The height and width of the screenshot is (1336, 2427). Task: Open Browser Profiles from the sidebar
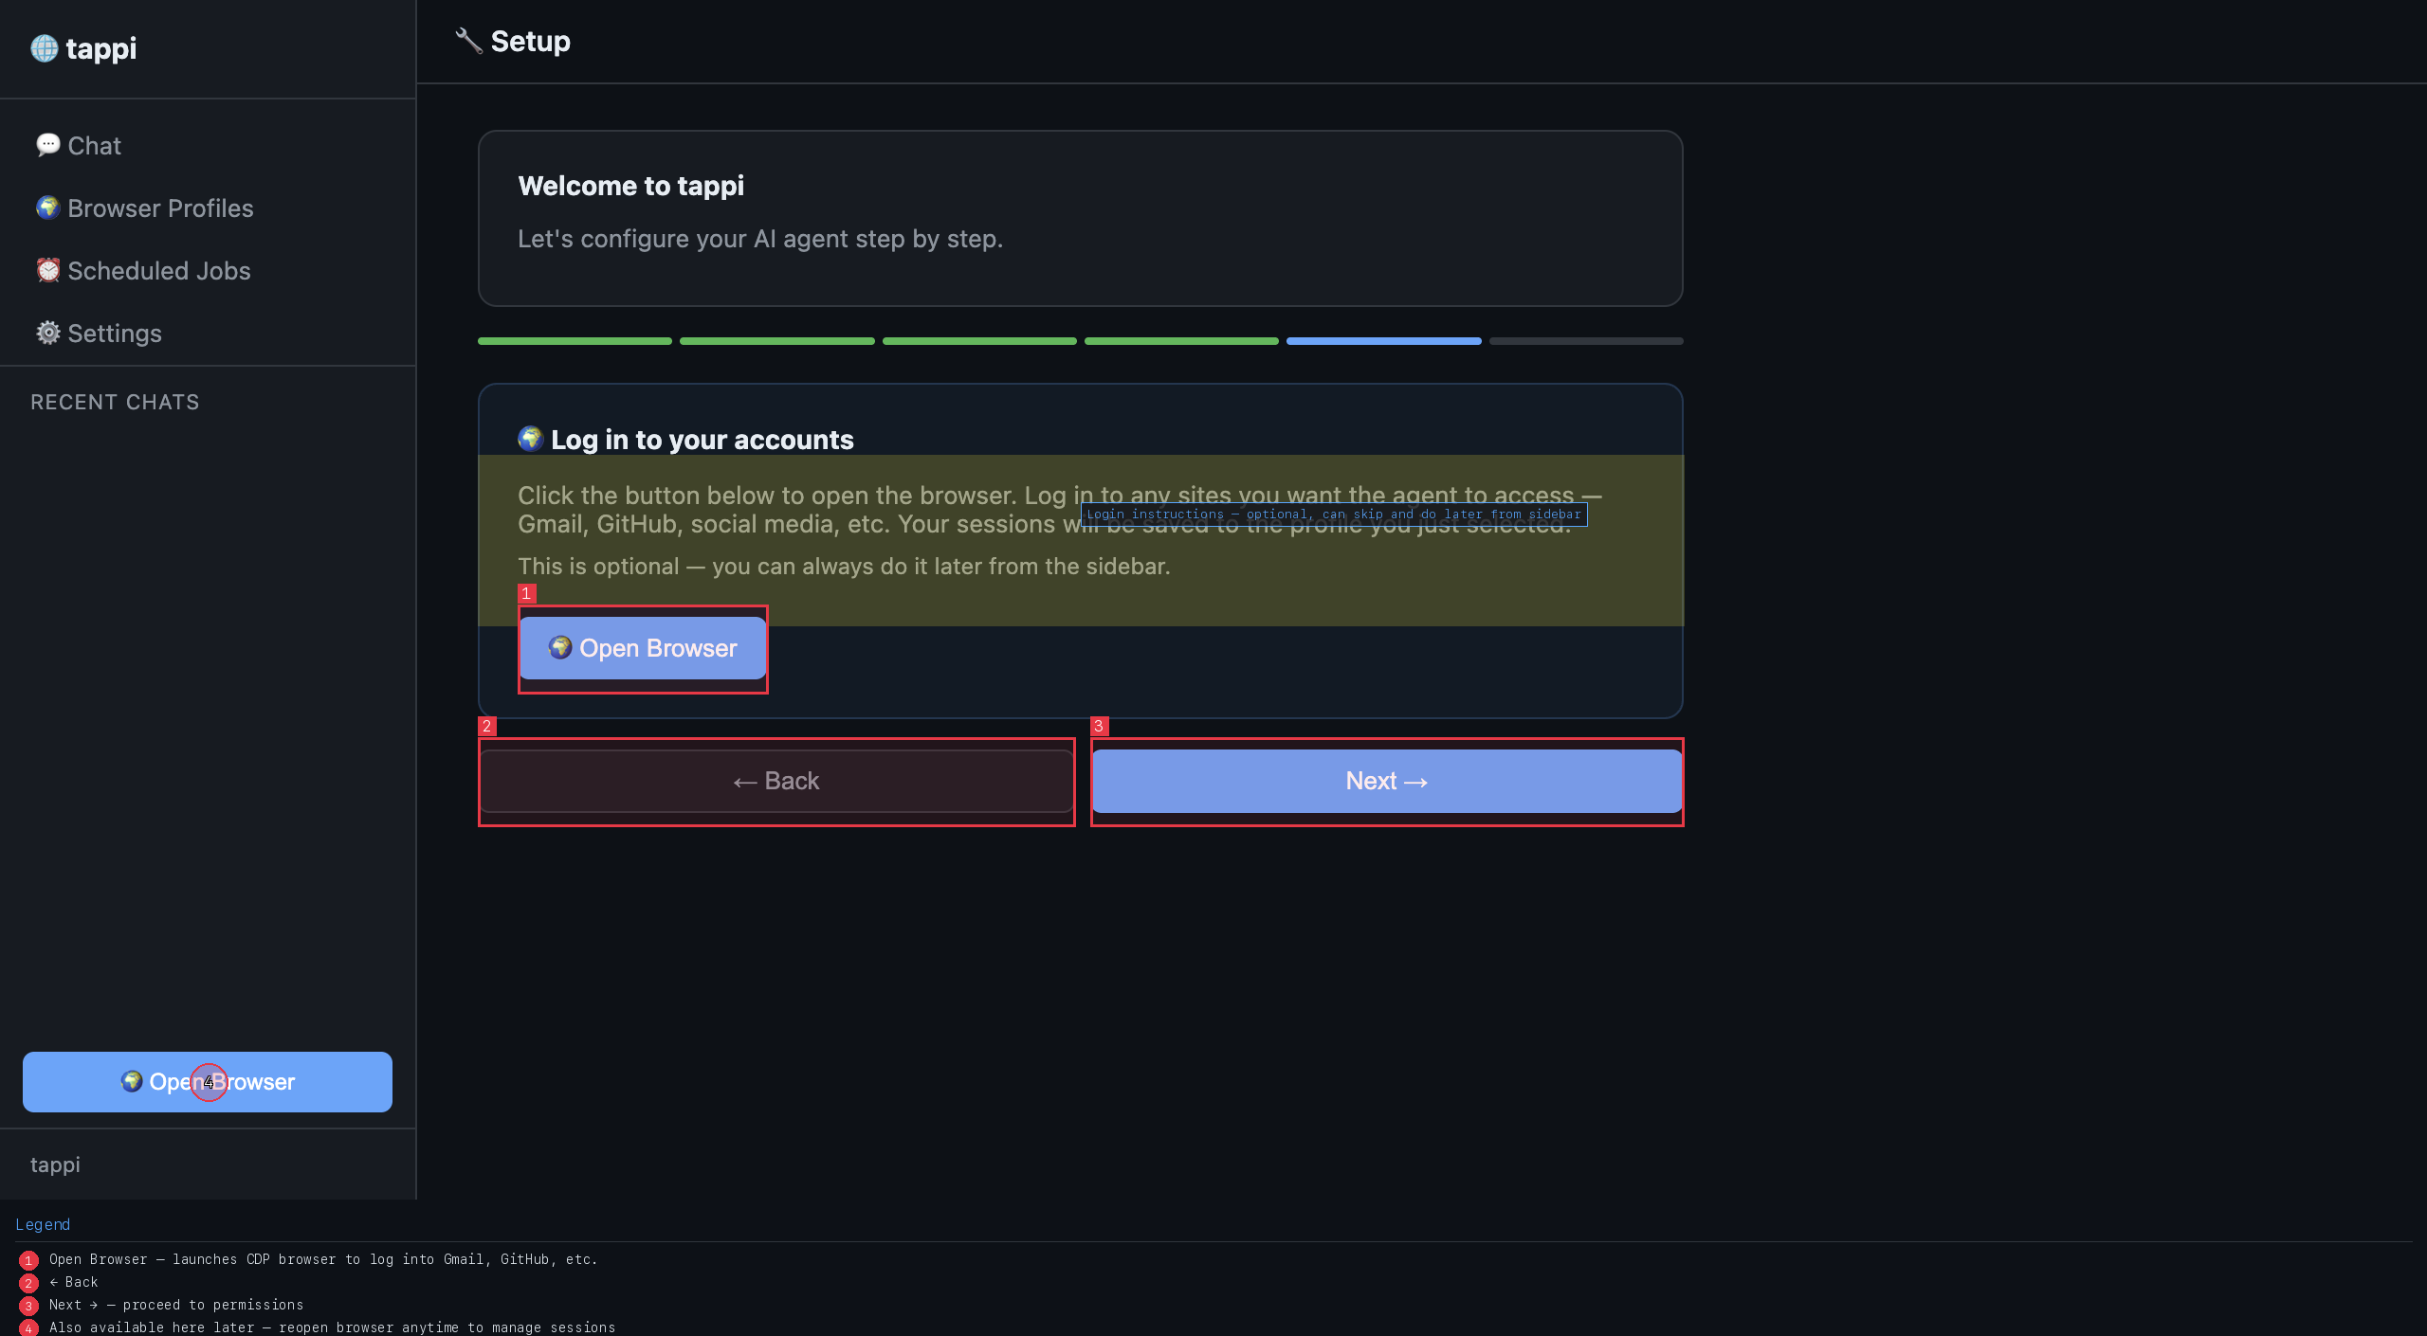point(159,208)
